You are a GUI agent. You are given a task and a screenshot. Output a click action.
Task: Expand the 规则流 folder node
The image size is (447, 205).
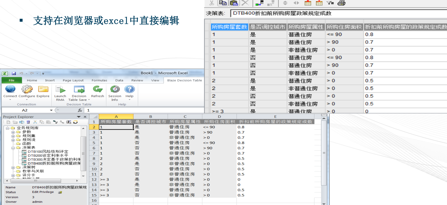coord(13,140)
